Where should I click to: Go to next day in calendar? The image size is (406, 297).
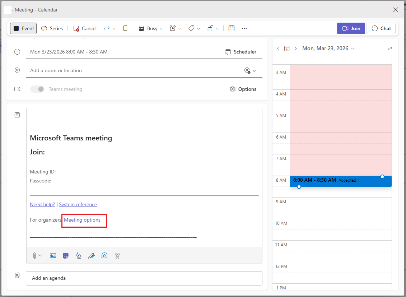click(x=295, y=48)
